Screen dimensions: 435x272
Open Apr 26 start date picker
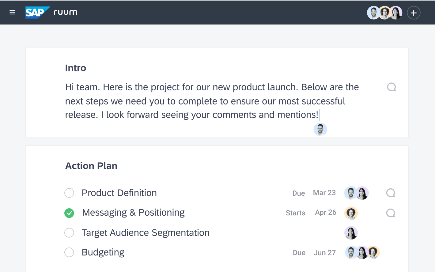325,213
